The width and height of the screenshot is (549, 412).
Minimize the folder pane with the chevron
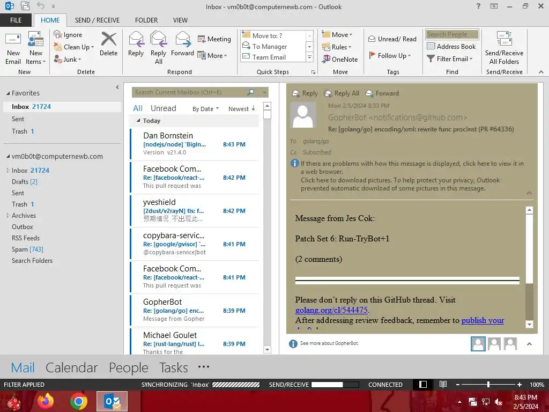117,87
